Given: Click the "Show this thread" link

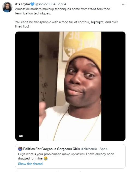Looking at the screenshot, I should (30, 164).
